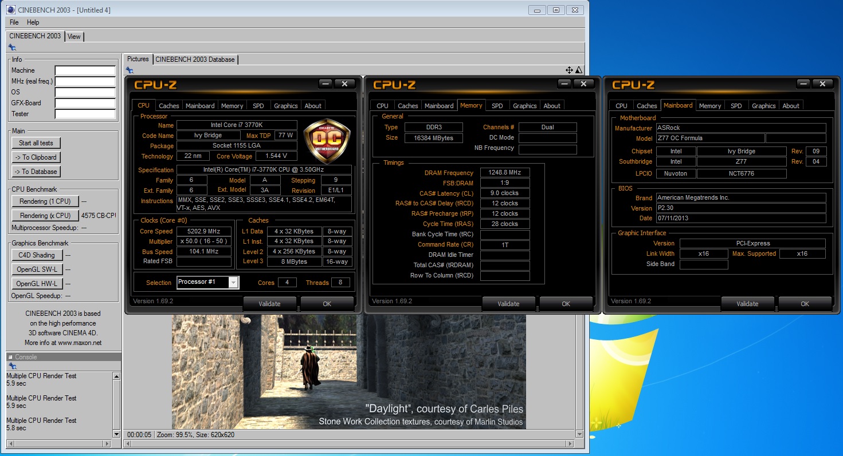Open the File menu
Screen dimensions: 843x456
click(x=14, y=22)
